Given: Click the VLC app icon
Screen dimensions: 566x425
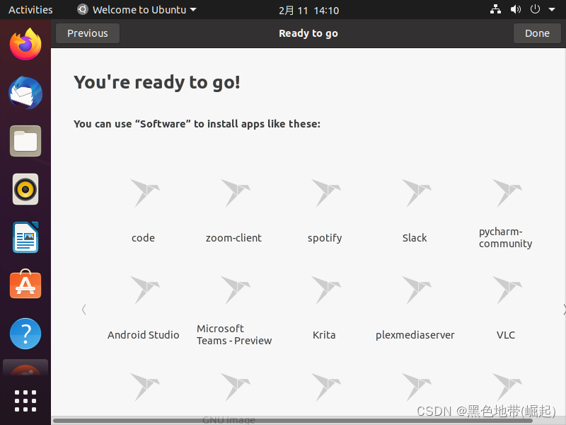Looking at the screenshot, I should point(507,290).
